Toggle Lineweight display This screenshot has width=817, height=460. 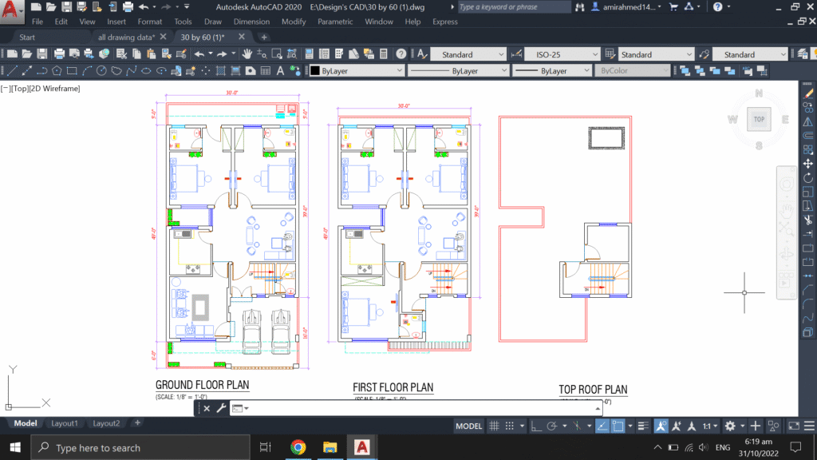[x=644, y=426]
